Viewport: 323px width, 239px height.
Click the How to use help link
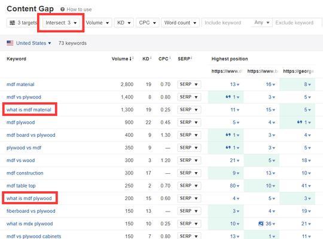79,10
